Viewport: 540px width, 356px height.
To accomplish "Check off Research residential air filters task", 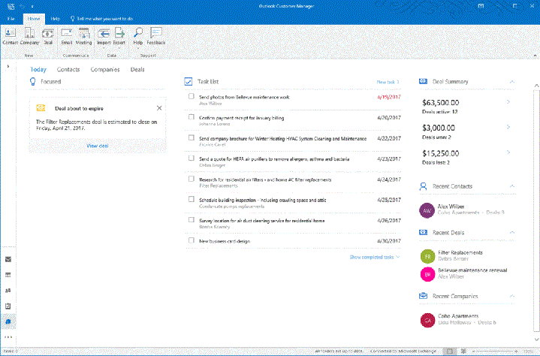I will point(192,179).
